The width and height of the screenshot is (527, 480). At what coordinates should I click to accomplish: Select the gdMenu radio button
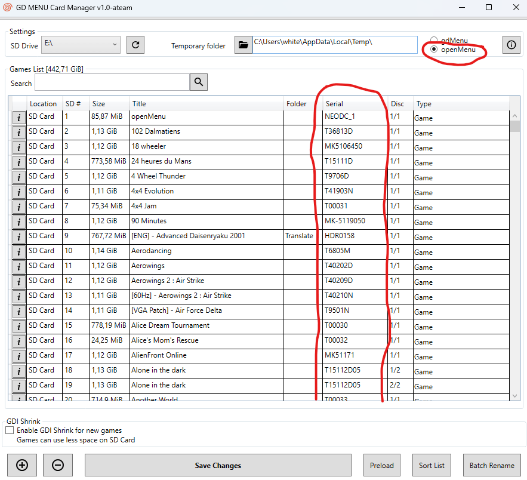(434, 41)
